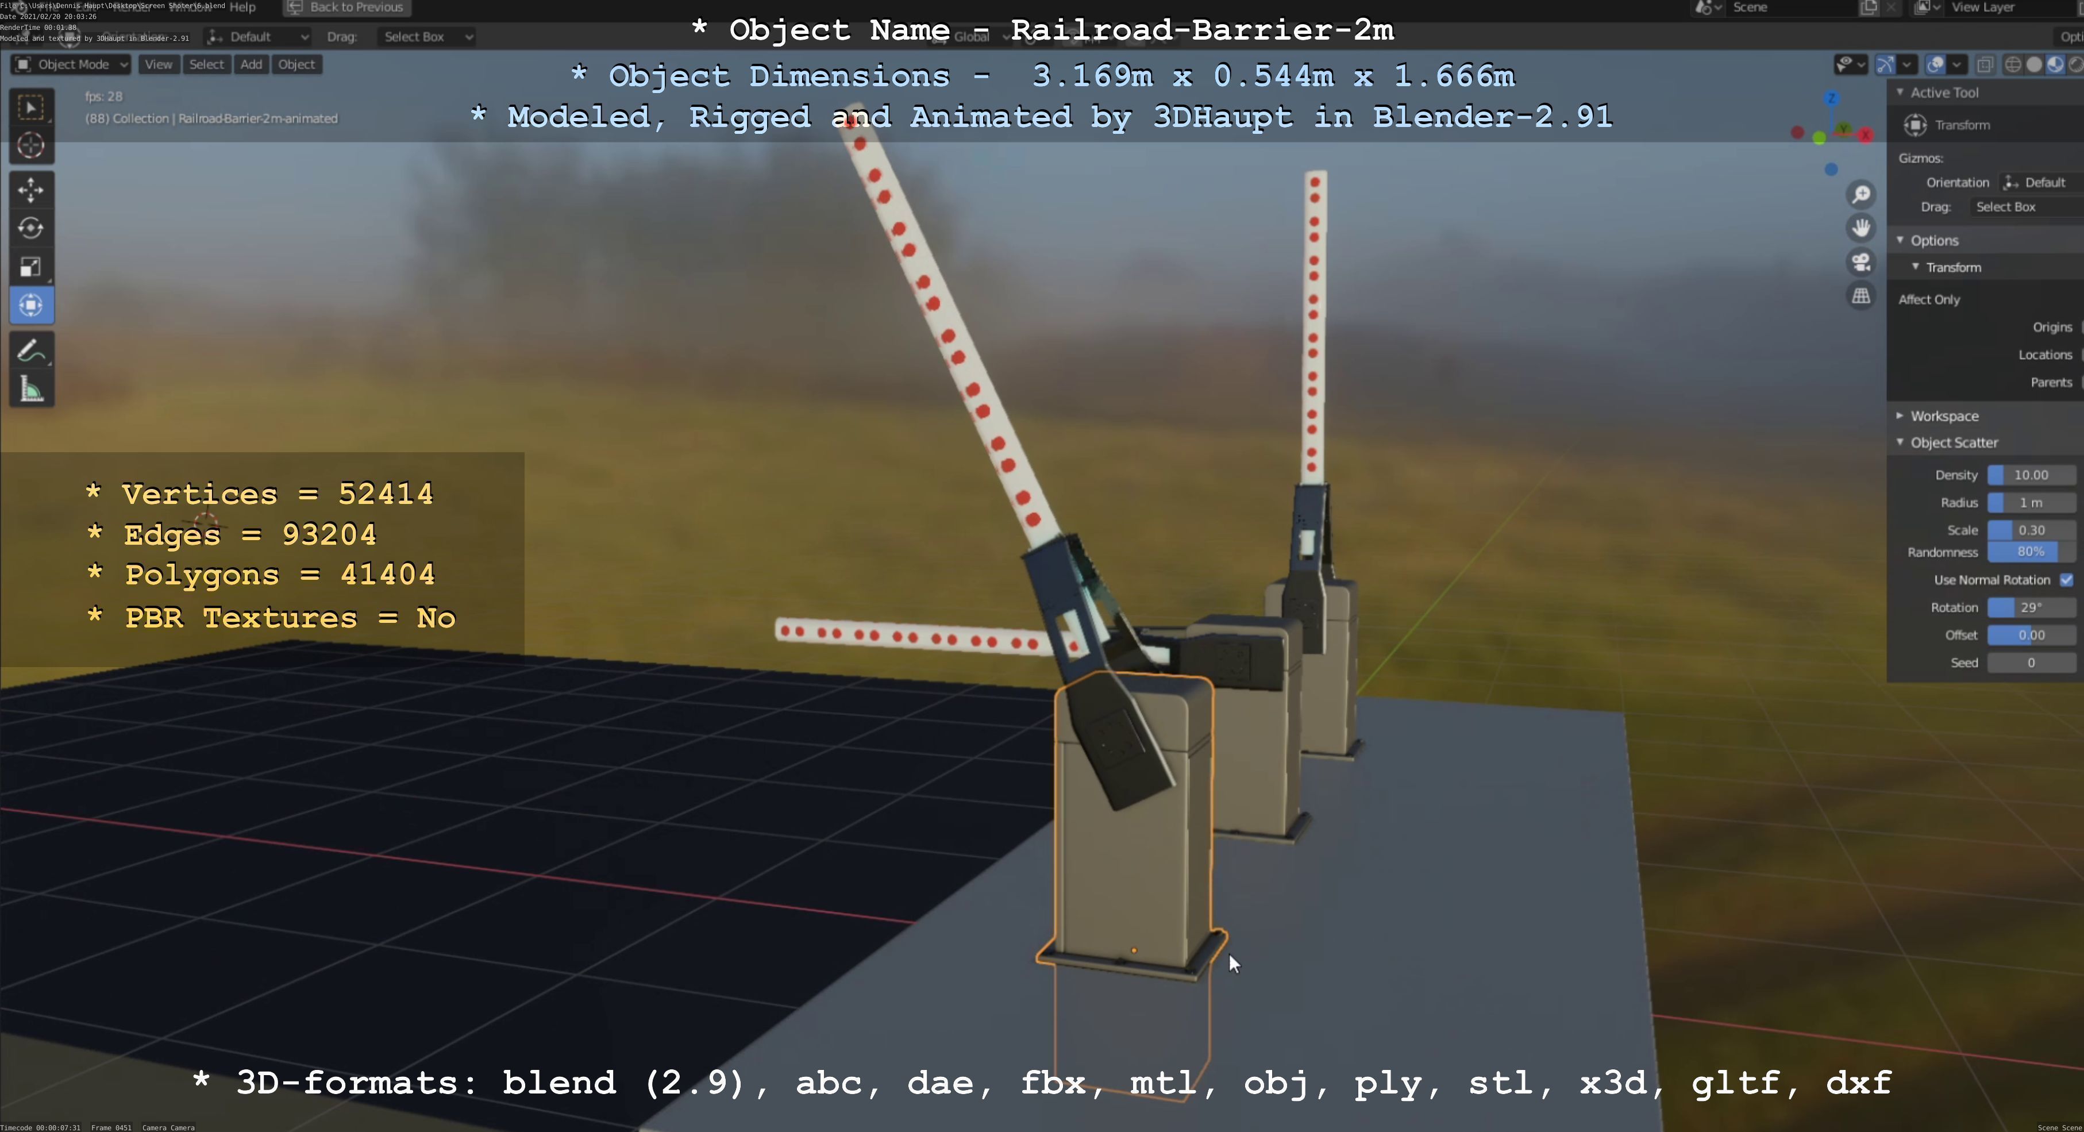Click the zoom magnifier navigation icon

click(1860, 194)
